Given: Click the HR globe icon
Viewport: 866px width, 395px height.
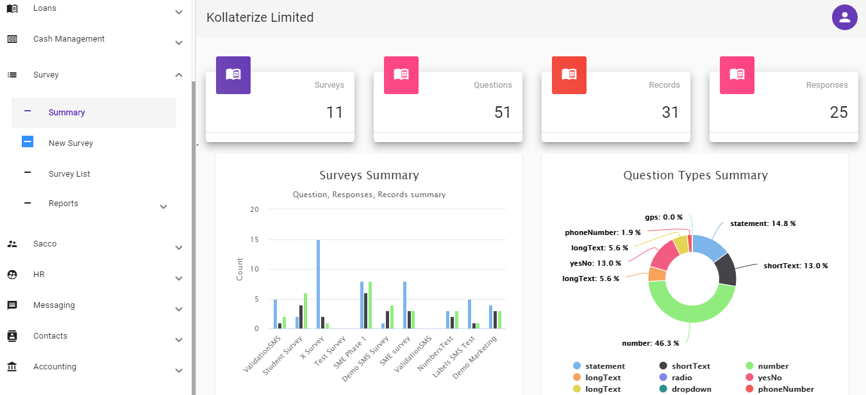Looking at the screenshot, I should click(x=12, y=275).
